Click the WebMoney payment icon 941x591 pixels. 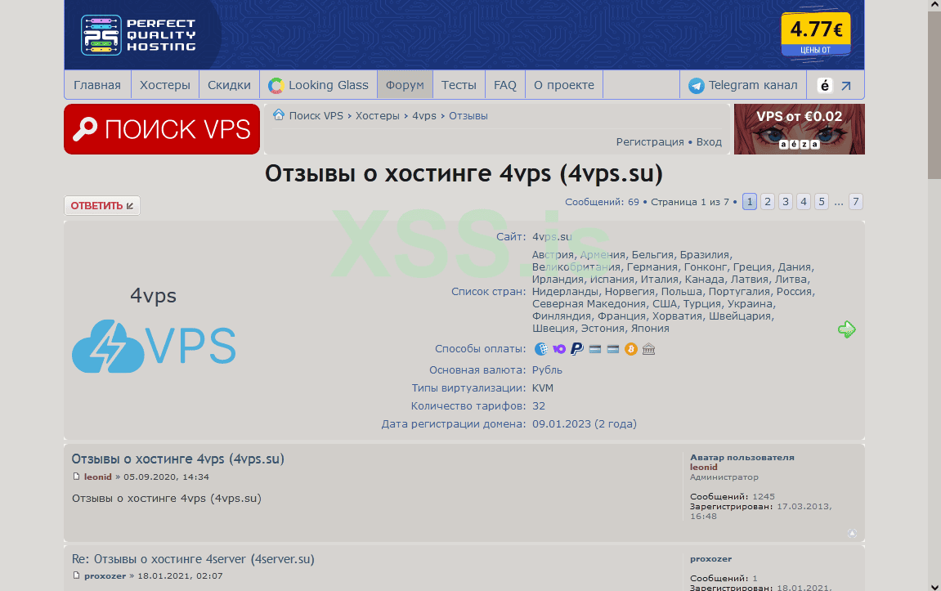coord(541,348)
